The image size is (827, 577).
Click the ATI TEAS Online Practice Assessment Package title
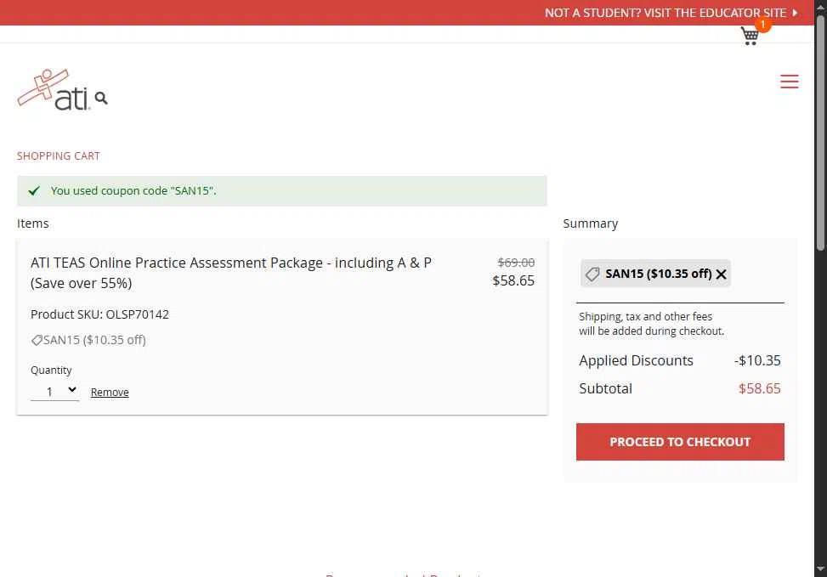(x=231, y=273)
